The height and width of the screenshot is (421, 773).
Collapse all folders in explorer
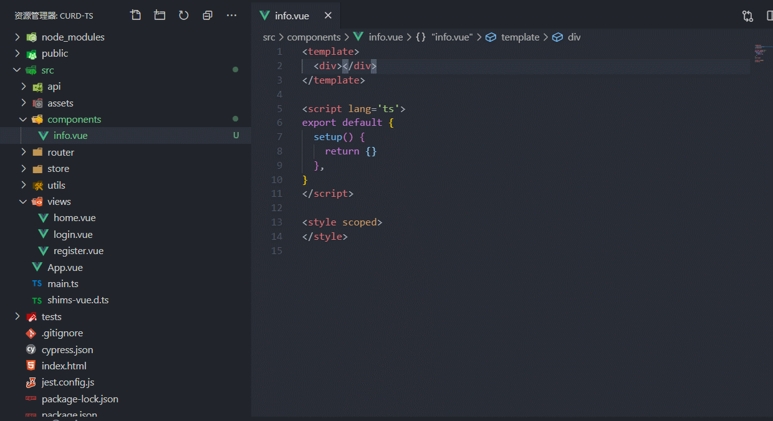point(208,16)
